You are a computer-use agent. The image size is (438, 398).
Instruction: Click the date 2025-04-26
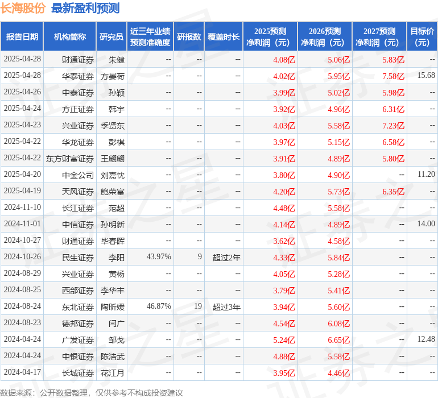22,92
